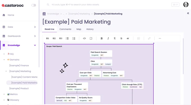191x105 pixels.
Task: Open the FAQ tree item
Action: click(x=11, y=54)
